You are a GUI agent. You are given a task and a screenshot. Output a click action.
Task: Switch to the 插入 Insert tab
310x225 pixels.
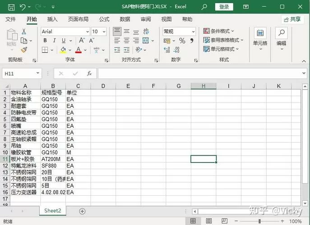pyautogui.click(x=52, y=19)
